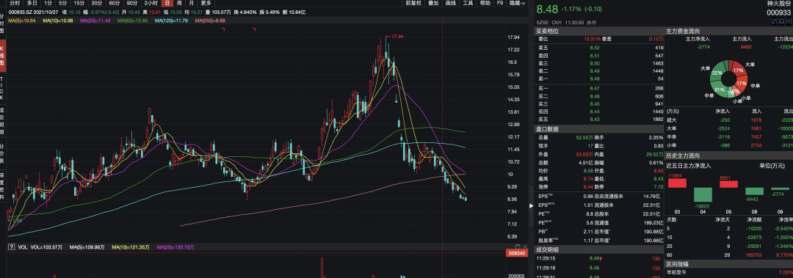Click the middle alert icon under 000933
The height and width of the screenshot is (278, 793).
tap(782, 21)
